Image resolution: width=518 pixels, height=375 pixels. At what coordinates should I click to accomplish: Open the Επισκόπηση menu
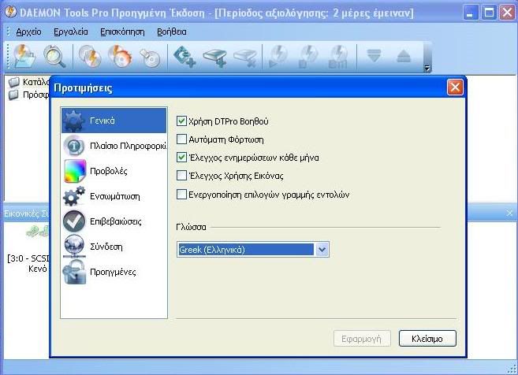(122, 32)
